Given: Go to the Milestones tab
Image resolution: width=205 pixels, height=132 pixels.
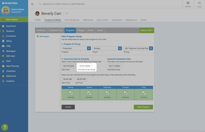Looking at the screenshot, I should pyautogui.click(x=88, y=20).
